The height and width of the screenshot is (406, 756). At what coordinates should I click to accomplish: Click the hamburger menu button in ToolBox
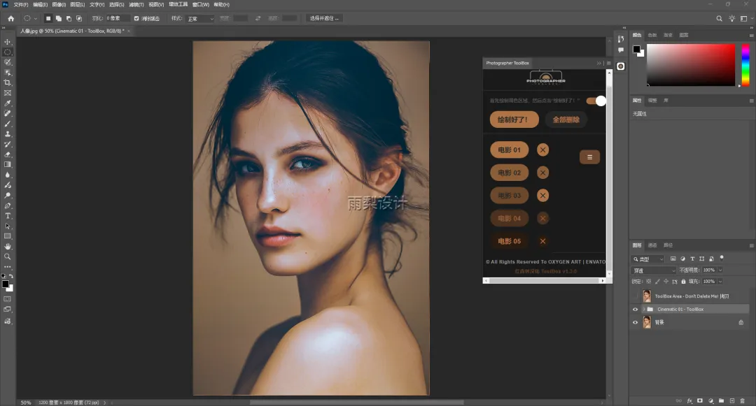pyautogui.click(x=589, y=157)
